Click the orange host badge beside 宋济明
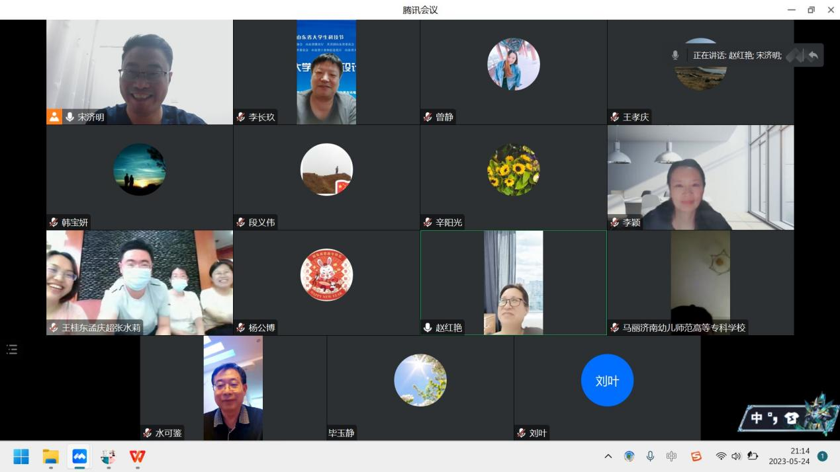This screenshot has width=840, height=472. (x=54, y=117)
